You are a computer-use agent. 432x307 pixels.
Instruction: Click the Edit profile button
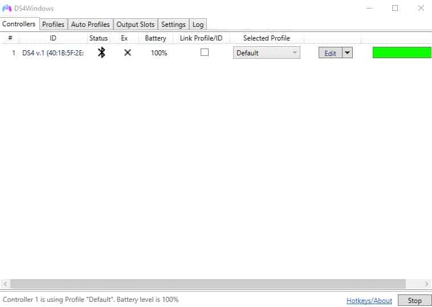pos(331,52)
